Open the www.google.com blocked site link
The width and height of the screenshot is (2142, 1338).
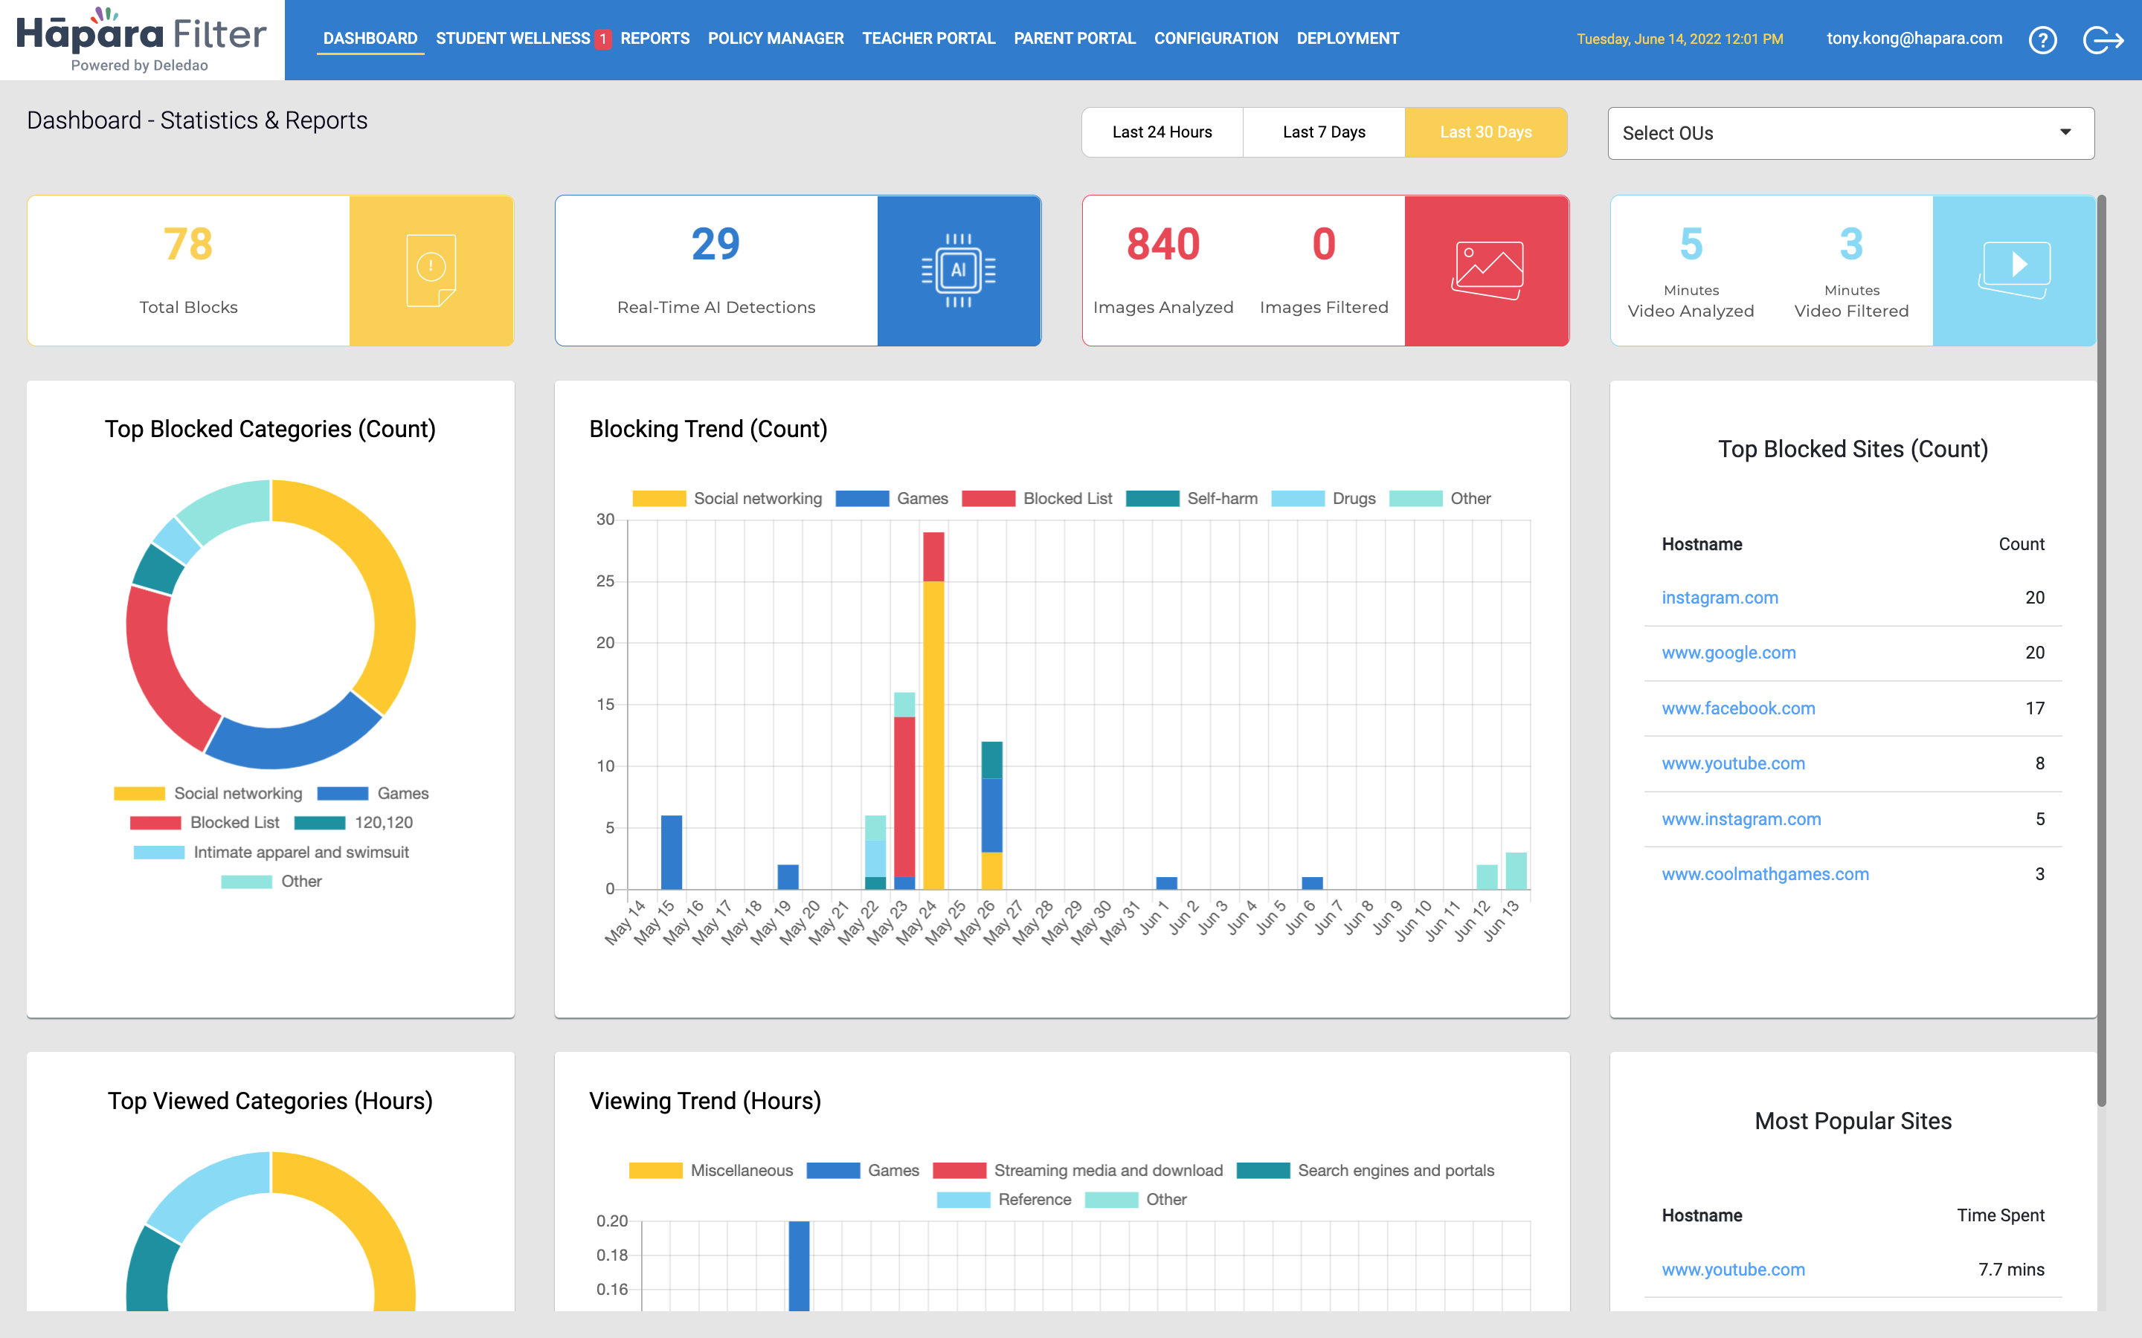click(1728, 653)
